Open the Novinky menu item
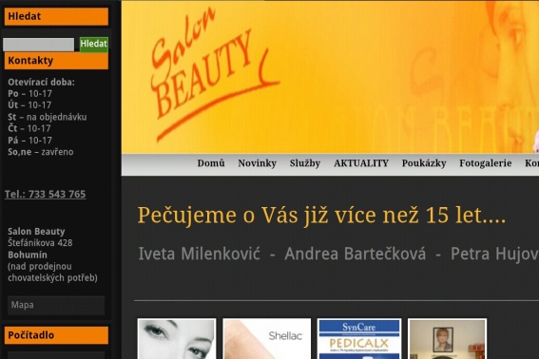The height and width of the screenshot is (359, 539). pos(257,163)
